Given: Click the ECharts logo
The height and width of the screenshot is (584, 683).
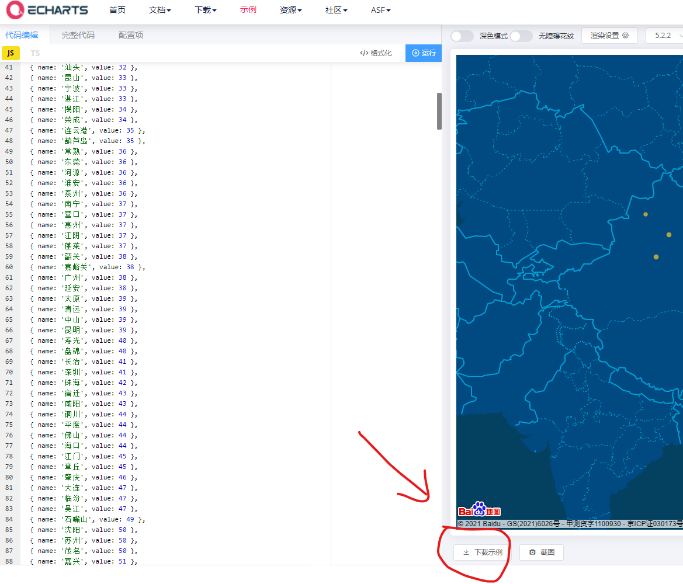Looking at the screenshot, I should tap(47, 10).
